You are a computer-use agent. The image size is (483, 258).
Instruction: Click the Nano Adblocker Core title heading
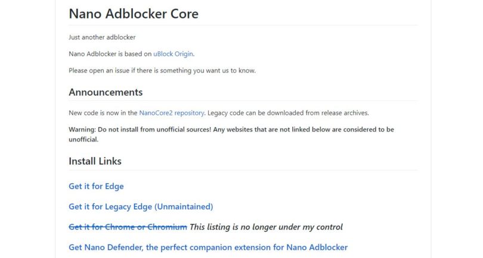134,14
